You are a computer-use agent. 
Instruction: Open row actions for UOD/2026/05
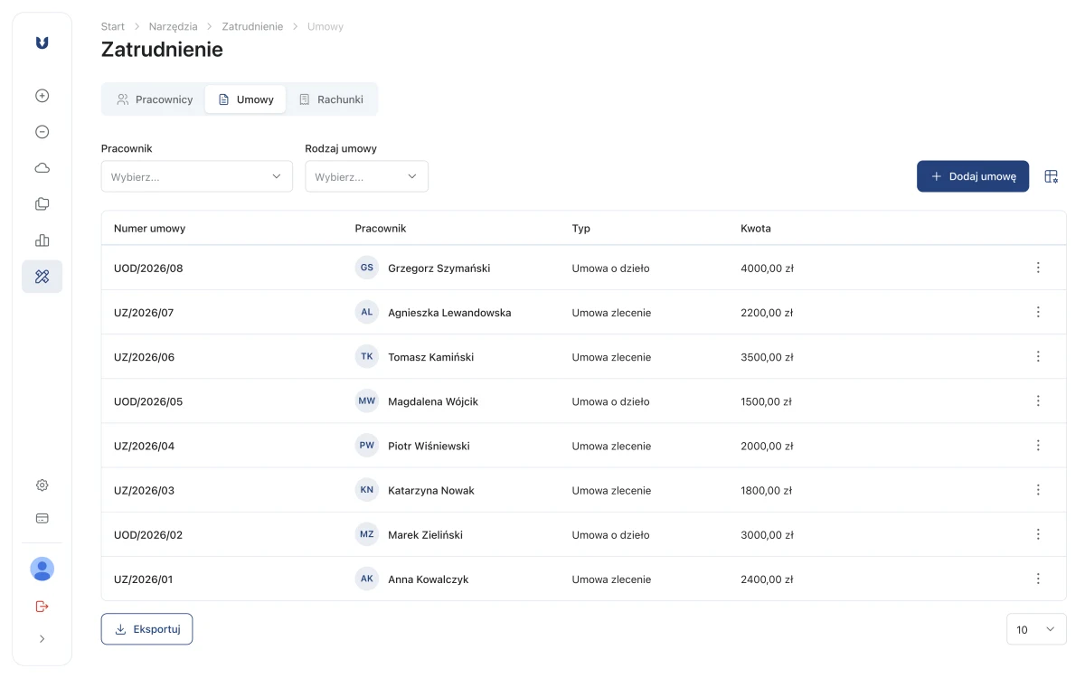click(1038, 400)
